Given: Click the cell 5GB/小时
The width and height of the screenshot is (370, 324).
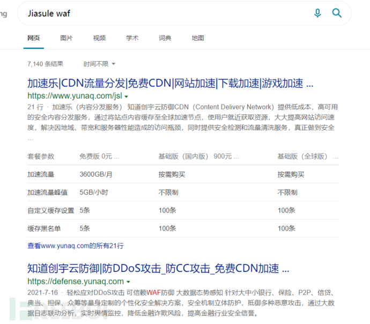Looking at the screenshot, I should pyautogui.click(x=94, y=193).
